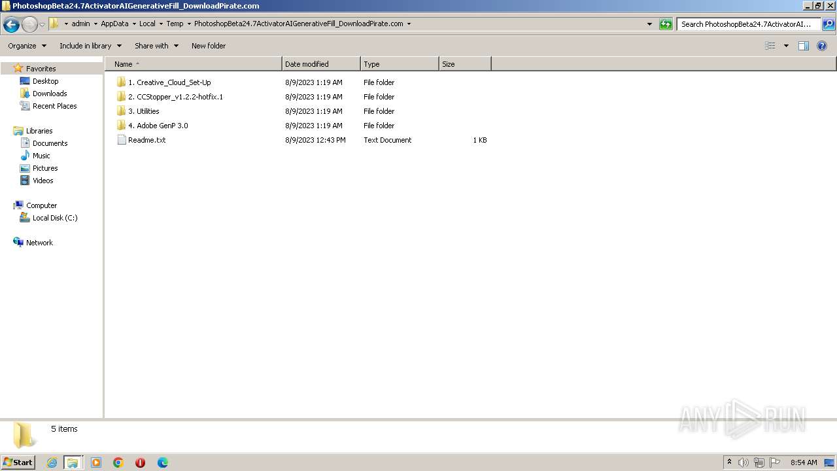
Task: Click the 1 KB size cell
Action: pos(479,140)
